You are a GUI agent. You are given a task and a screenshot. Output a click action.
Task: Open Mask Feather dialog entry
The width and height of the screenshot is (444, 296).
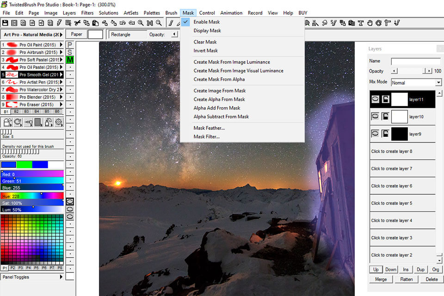coord(209,128)
